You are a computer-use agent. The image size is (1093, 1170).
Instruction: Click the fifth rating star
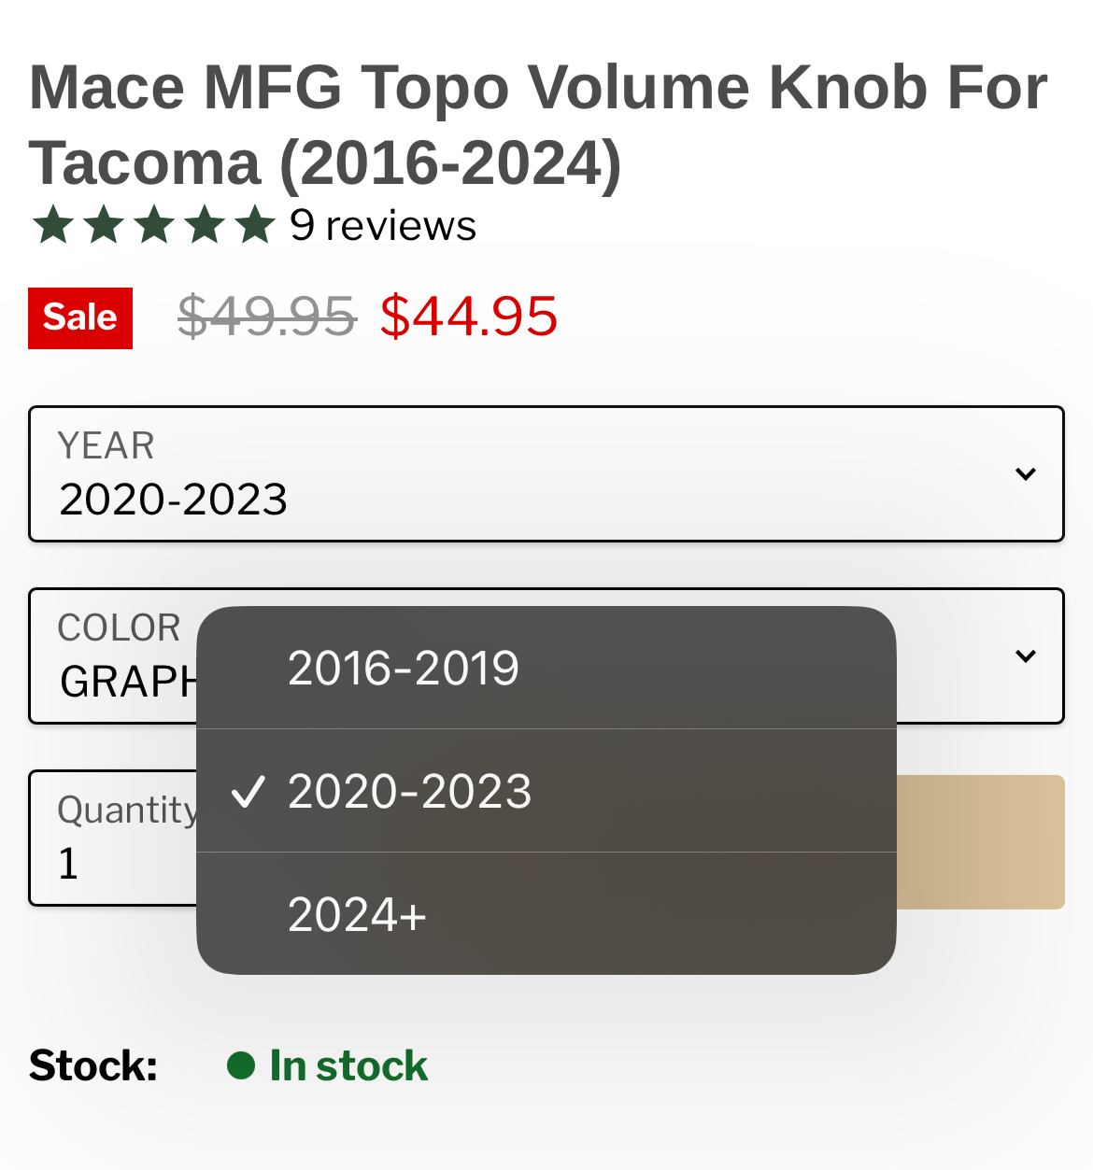(255, 225)
